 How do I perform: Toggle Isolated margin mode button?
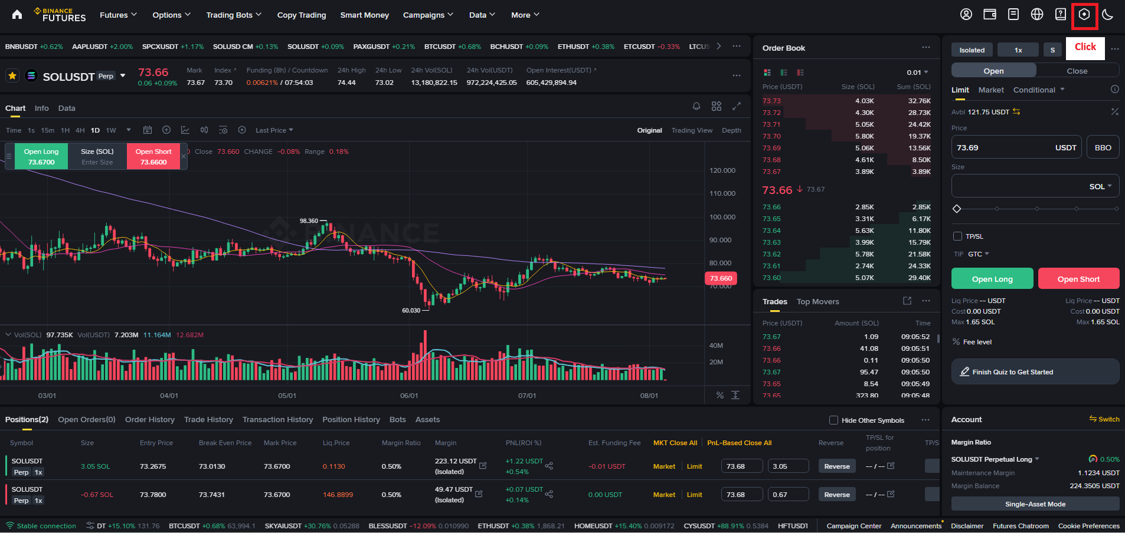tap(972, 50)
